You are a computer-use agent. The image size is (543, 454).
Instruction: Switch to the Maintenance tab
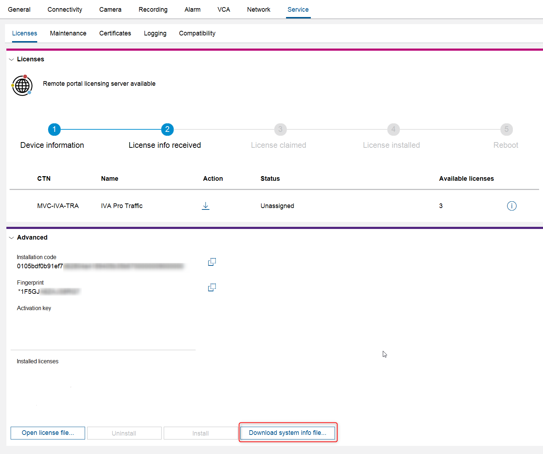pos(68,33)
